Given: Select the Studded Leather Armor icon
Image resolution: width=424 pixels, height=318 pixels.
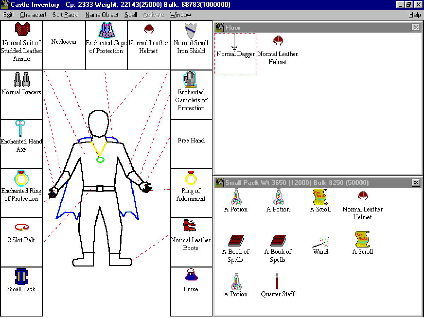Looking at the screenshot, I should tap(22, 29).
